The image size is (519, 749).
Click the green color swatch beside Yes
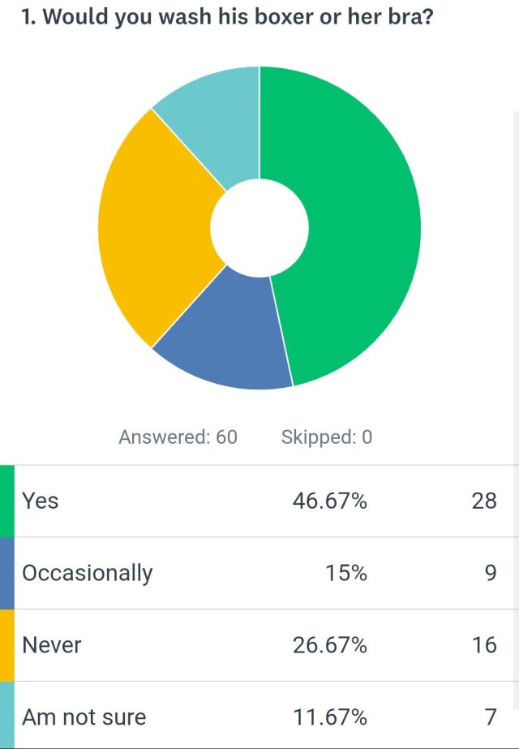(x=6, y=501)
